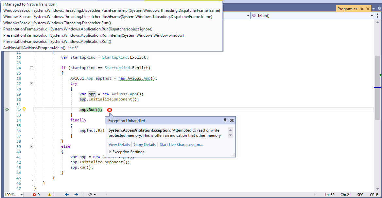Image resolution: width=382 pixels, height=198 pixels.
Task: Collapse the code block at line 24
Action: (31, 68)
